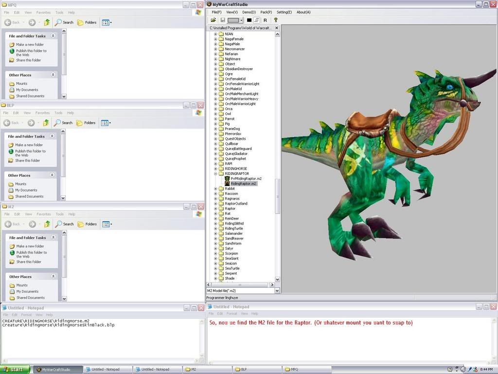Open the help question mark icon
The height and width of the screenshot is (374, 498).
pos(276,19)
